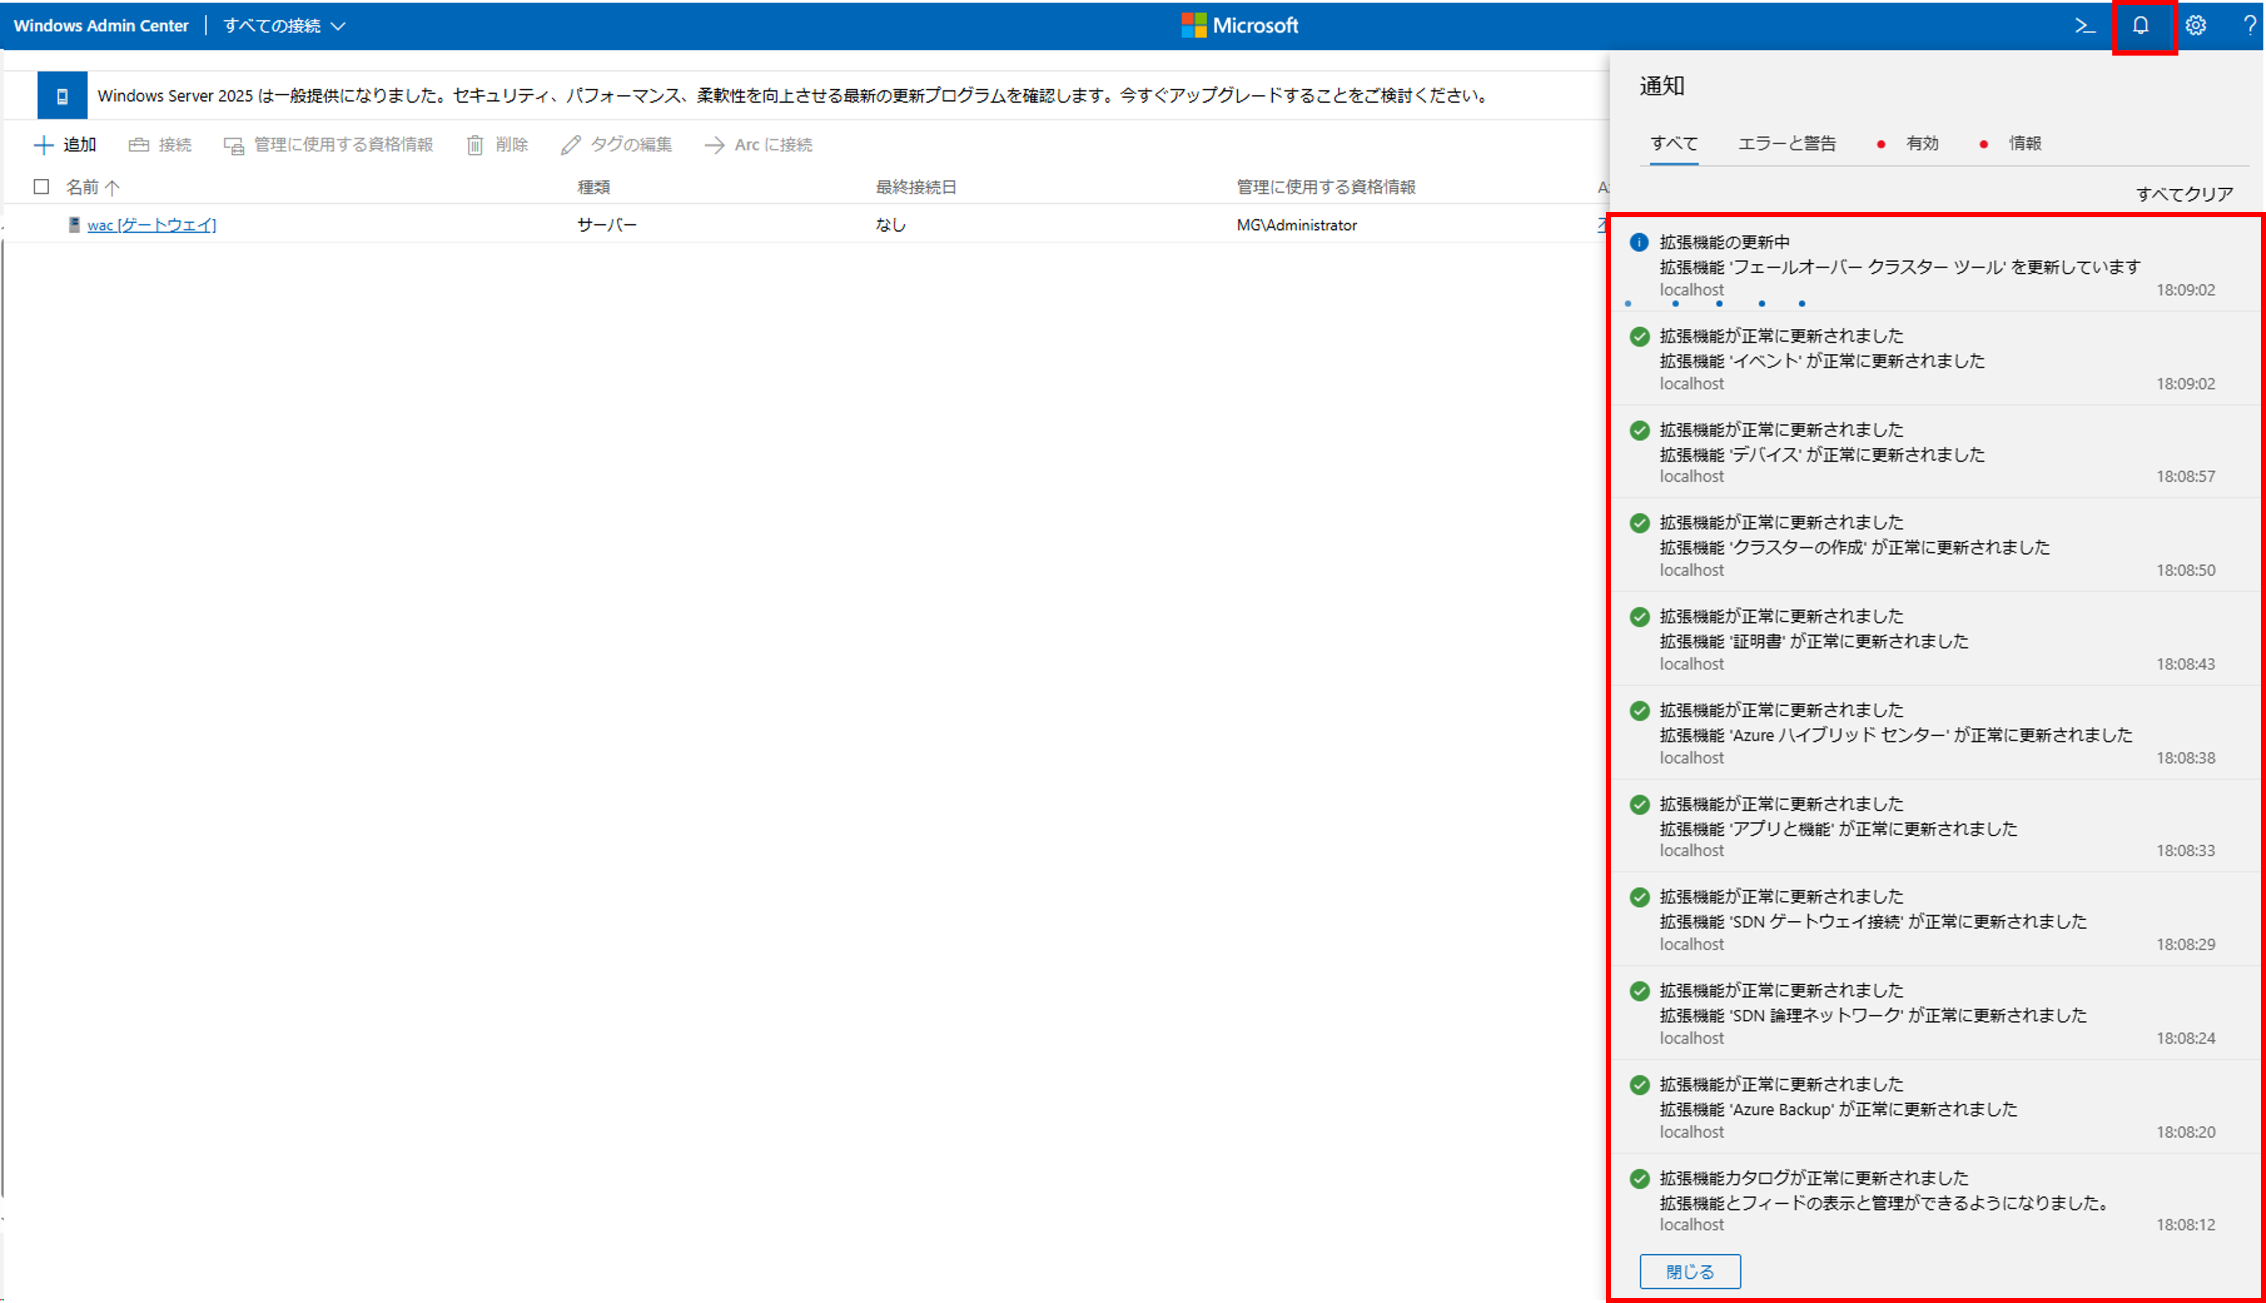Screen dimensions: 2266x1303
Task: Select the 有効 notifications tab
Action: click(1921, 143)
